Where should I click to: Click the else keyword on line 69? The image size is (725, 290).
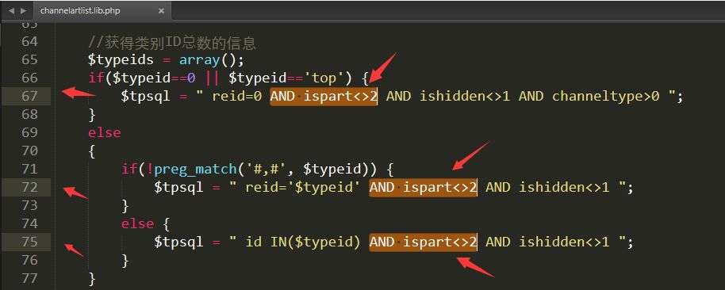[x=105, y=132]
